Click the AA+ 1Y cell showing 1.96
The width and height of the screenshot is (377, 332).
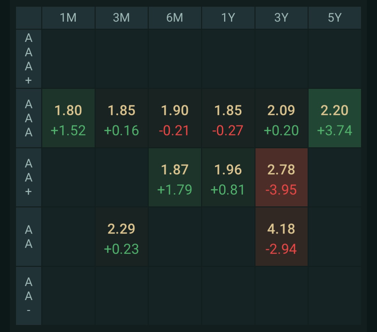click(228, 177)
